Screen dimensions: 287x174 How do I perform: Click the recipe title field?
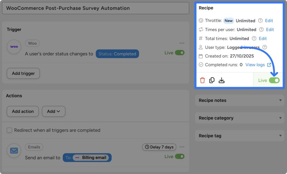(95, 8)
